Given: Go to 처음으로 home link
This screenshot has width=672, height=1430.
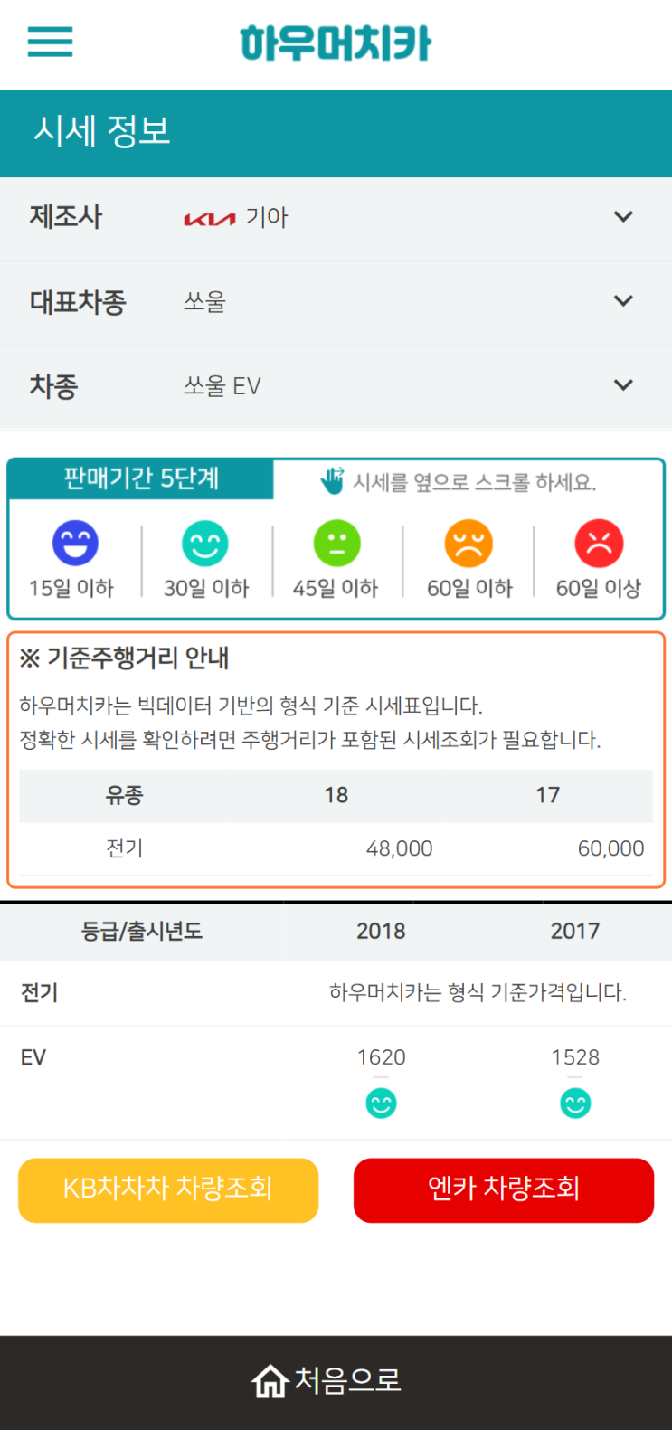Looking at the screenshot, I should (x=327, y=1381).
